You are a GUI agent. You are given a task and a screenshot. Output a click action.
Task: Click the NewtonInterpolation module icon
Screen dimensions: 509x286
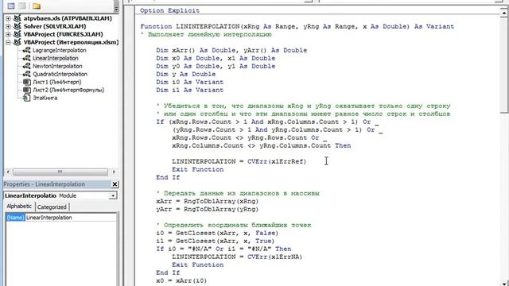pos(26,66)
